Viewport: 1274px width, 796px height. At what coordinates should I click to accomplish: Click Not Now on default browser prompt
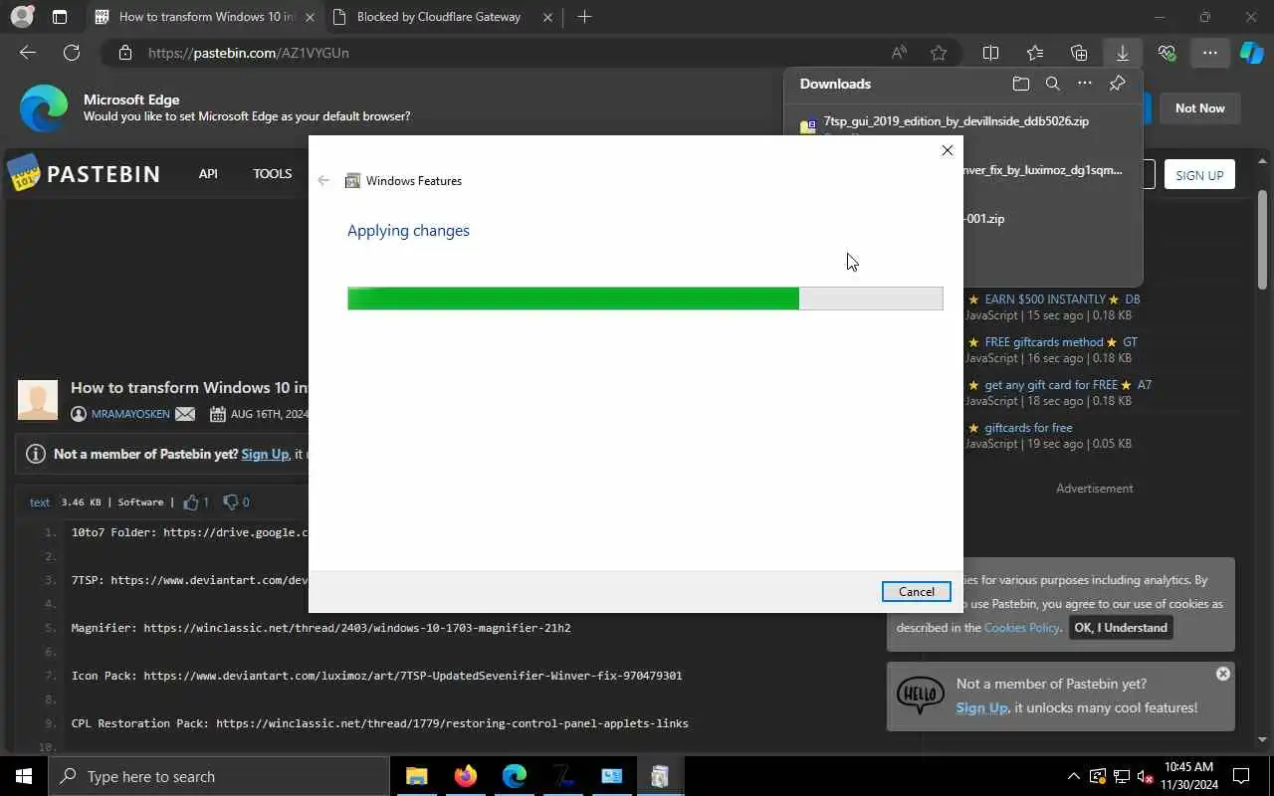(x=1199, y=108)
